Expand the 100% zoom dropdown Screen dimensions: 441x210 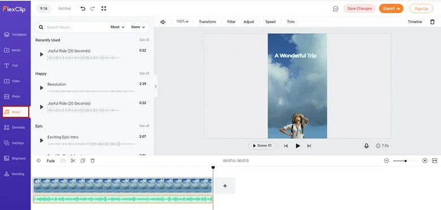click(x=182, y=21)
